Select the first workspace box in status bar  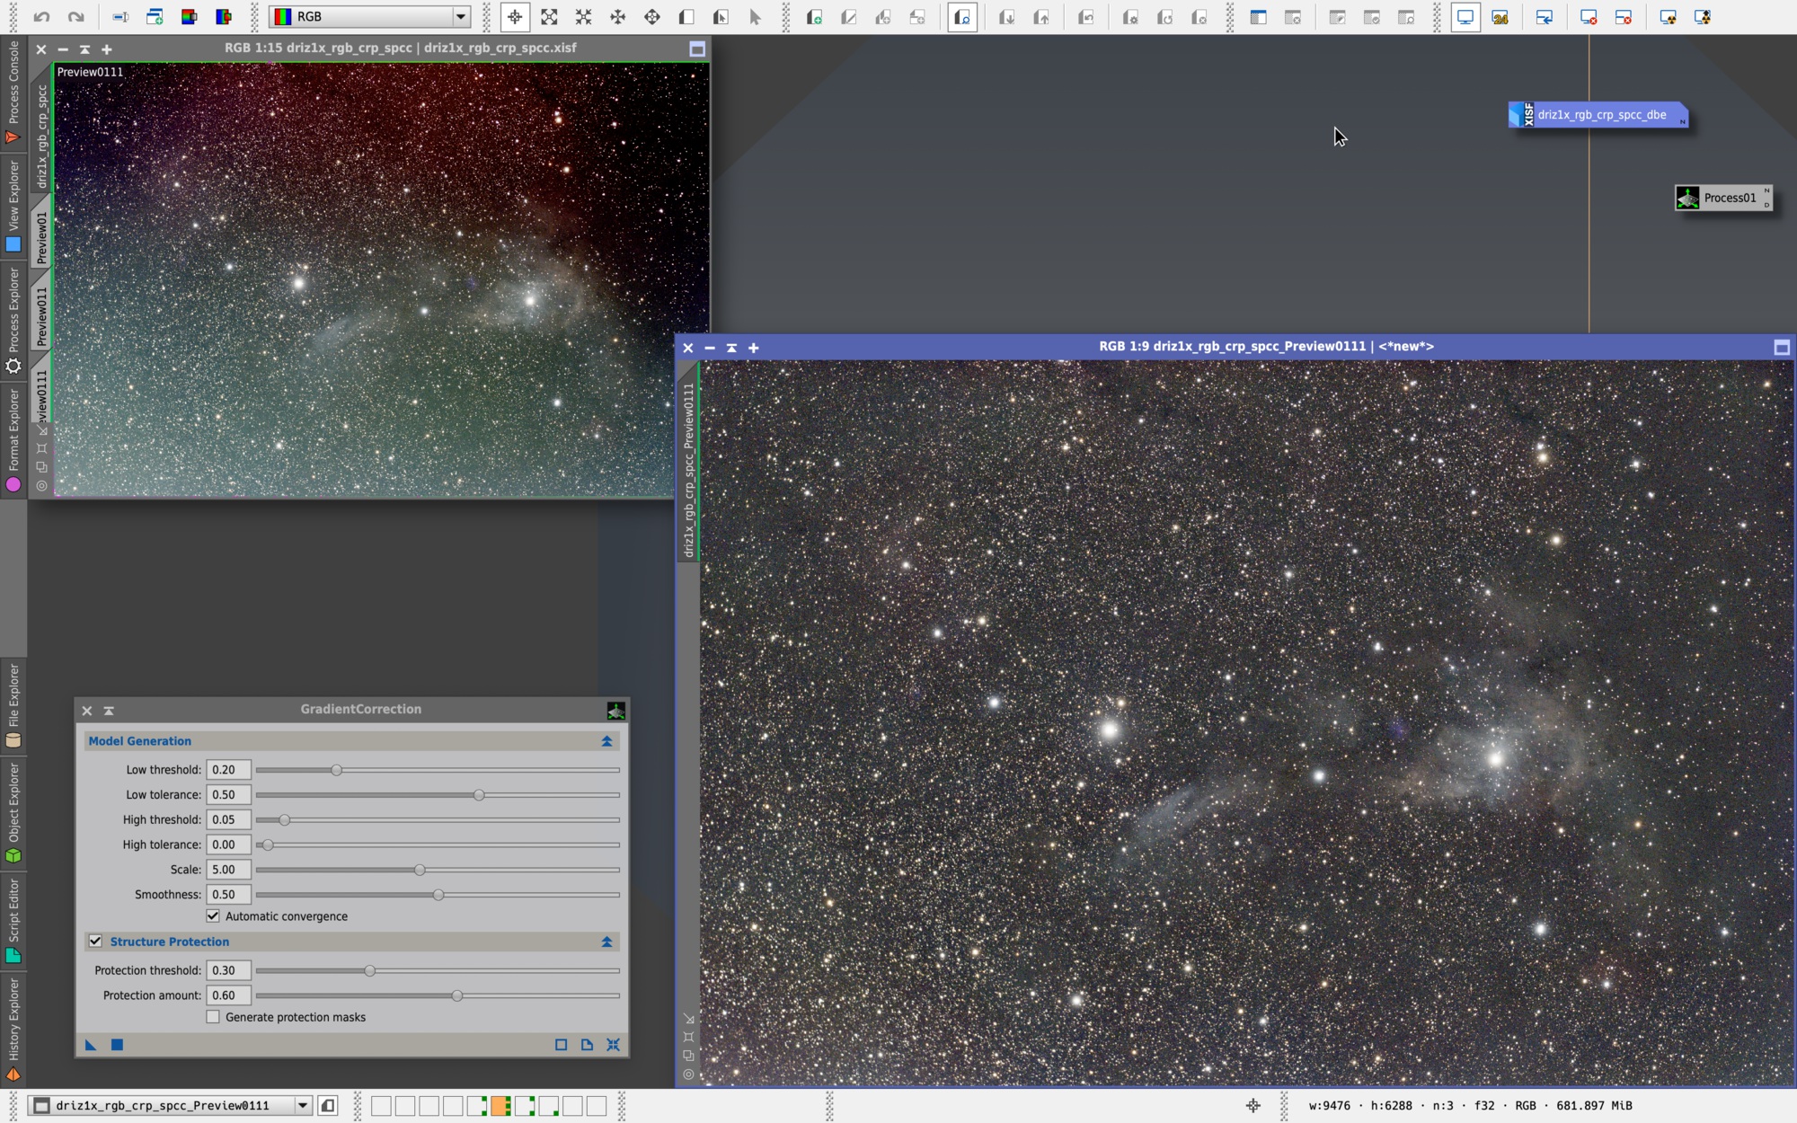coord(381,1105)
